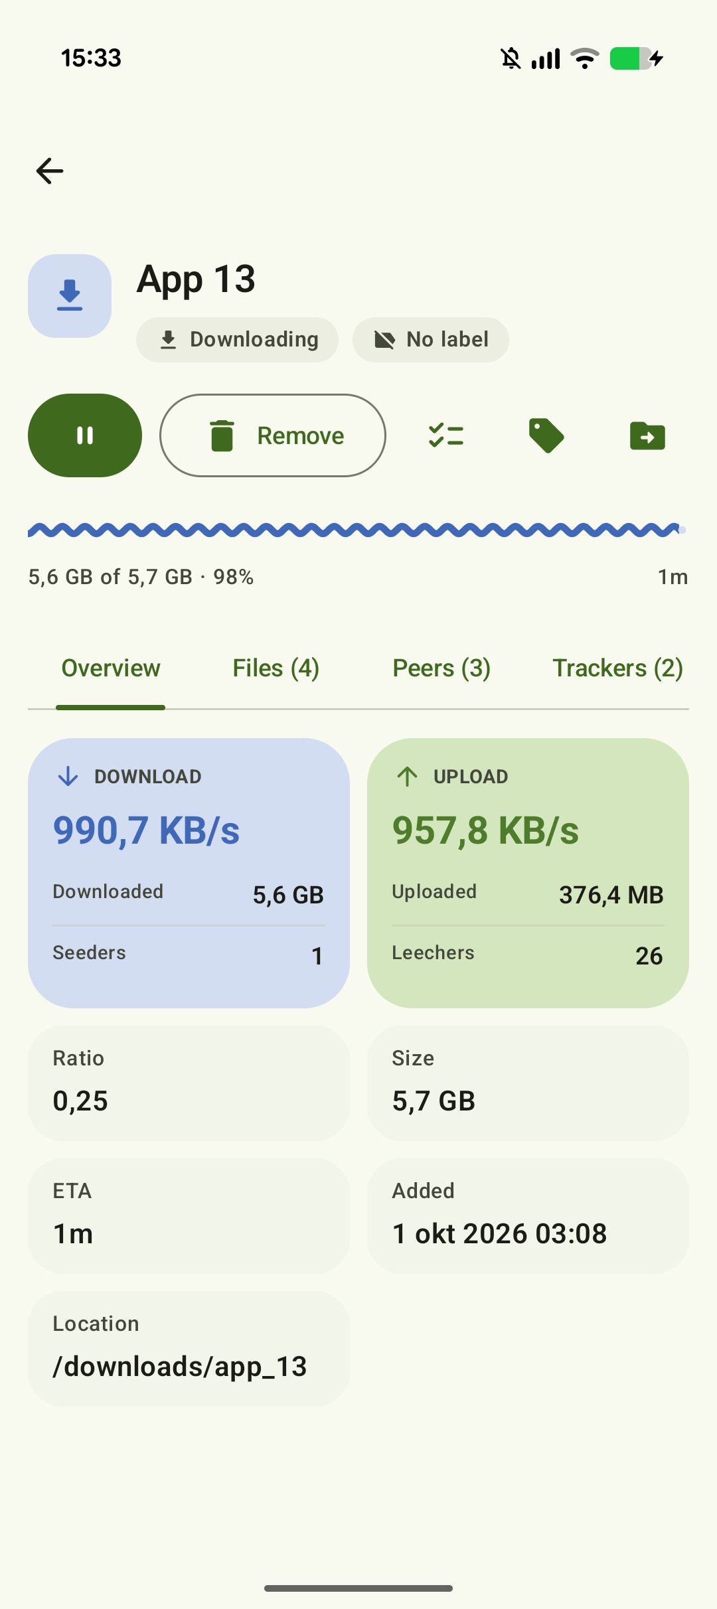Click the wavy download progress bar
The image size is (717, 1609).
(357, 530)
